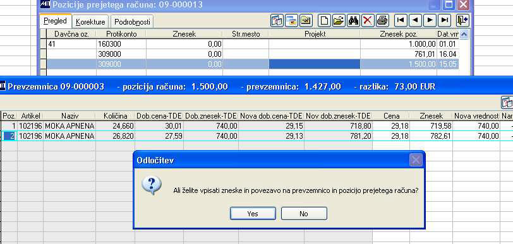Decline the dialog with No

tap(304, 214)
